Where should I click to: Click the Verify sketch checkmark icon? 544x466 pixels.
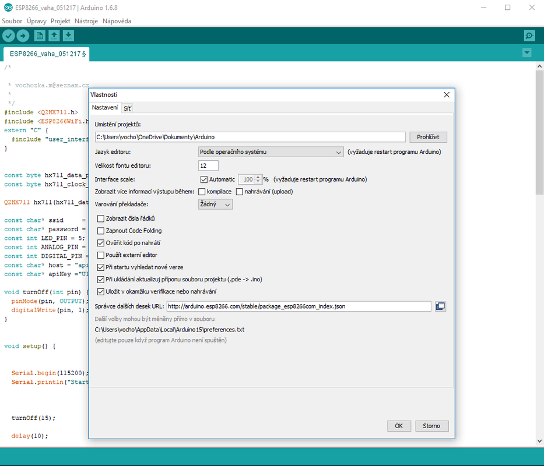pos(9,36)
